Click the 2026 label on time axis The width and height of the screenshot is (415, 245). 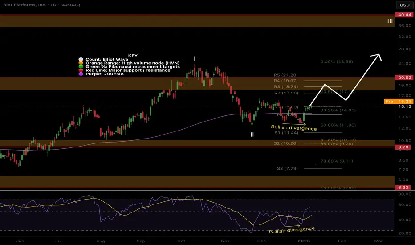(x=304, y=241)
